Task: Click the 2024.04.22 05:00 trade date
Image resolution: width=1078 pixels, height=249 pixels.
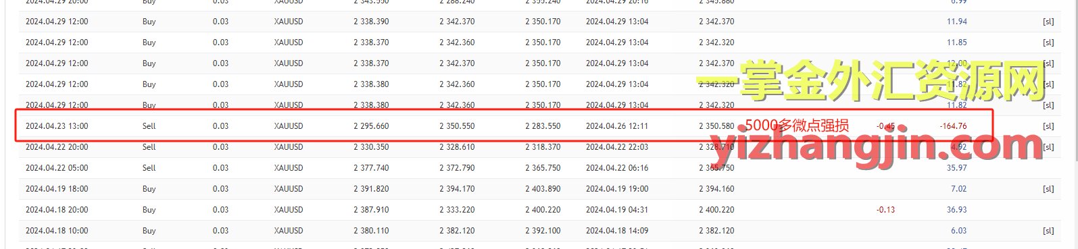Action: click(57, 168)
